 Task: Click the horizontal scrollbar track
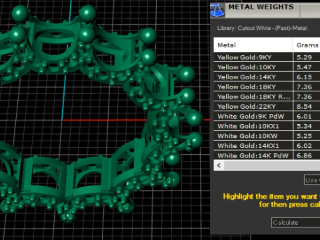(272, 165)
